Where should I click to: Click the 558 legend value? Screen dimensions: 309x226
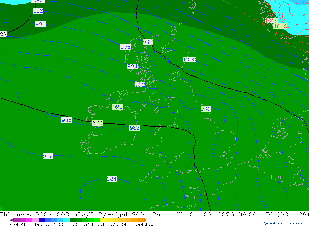pos(101,224)
